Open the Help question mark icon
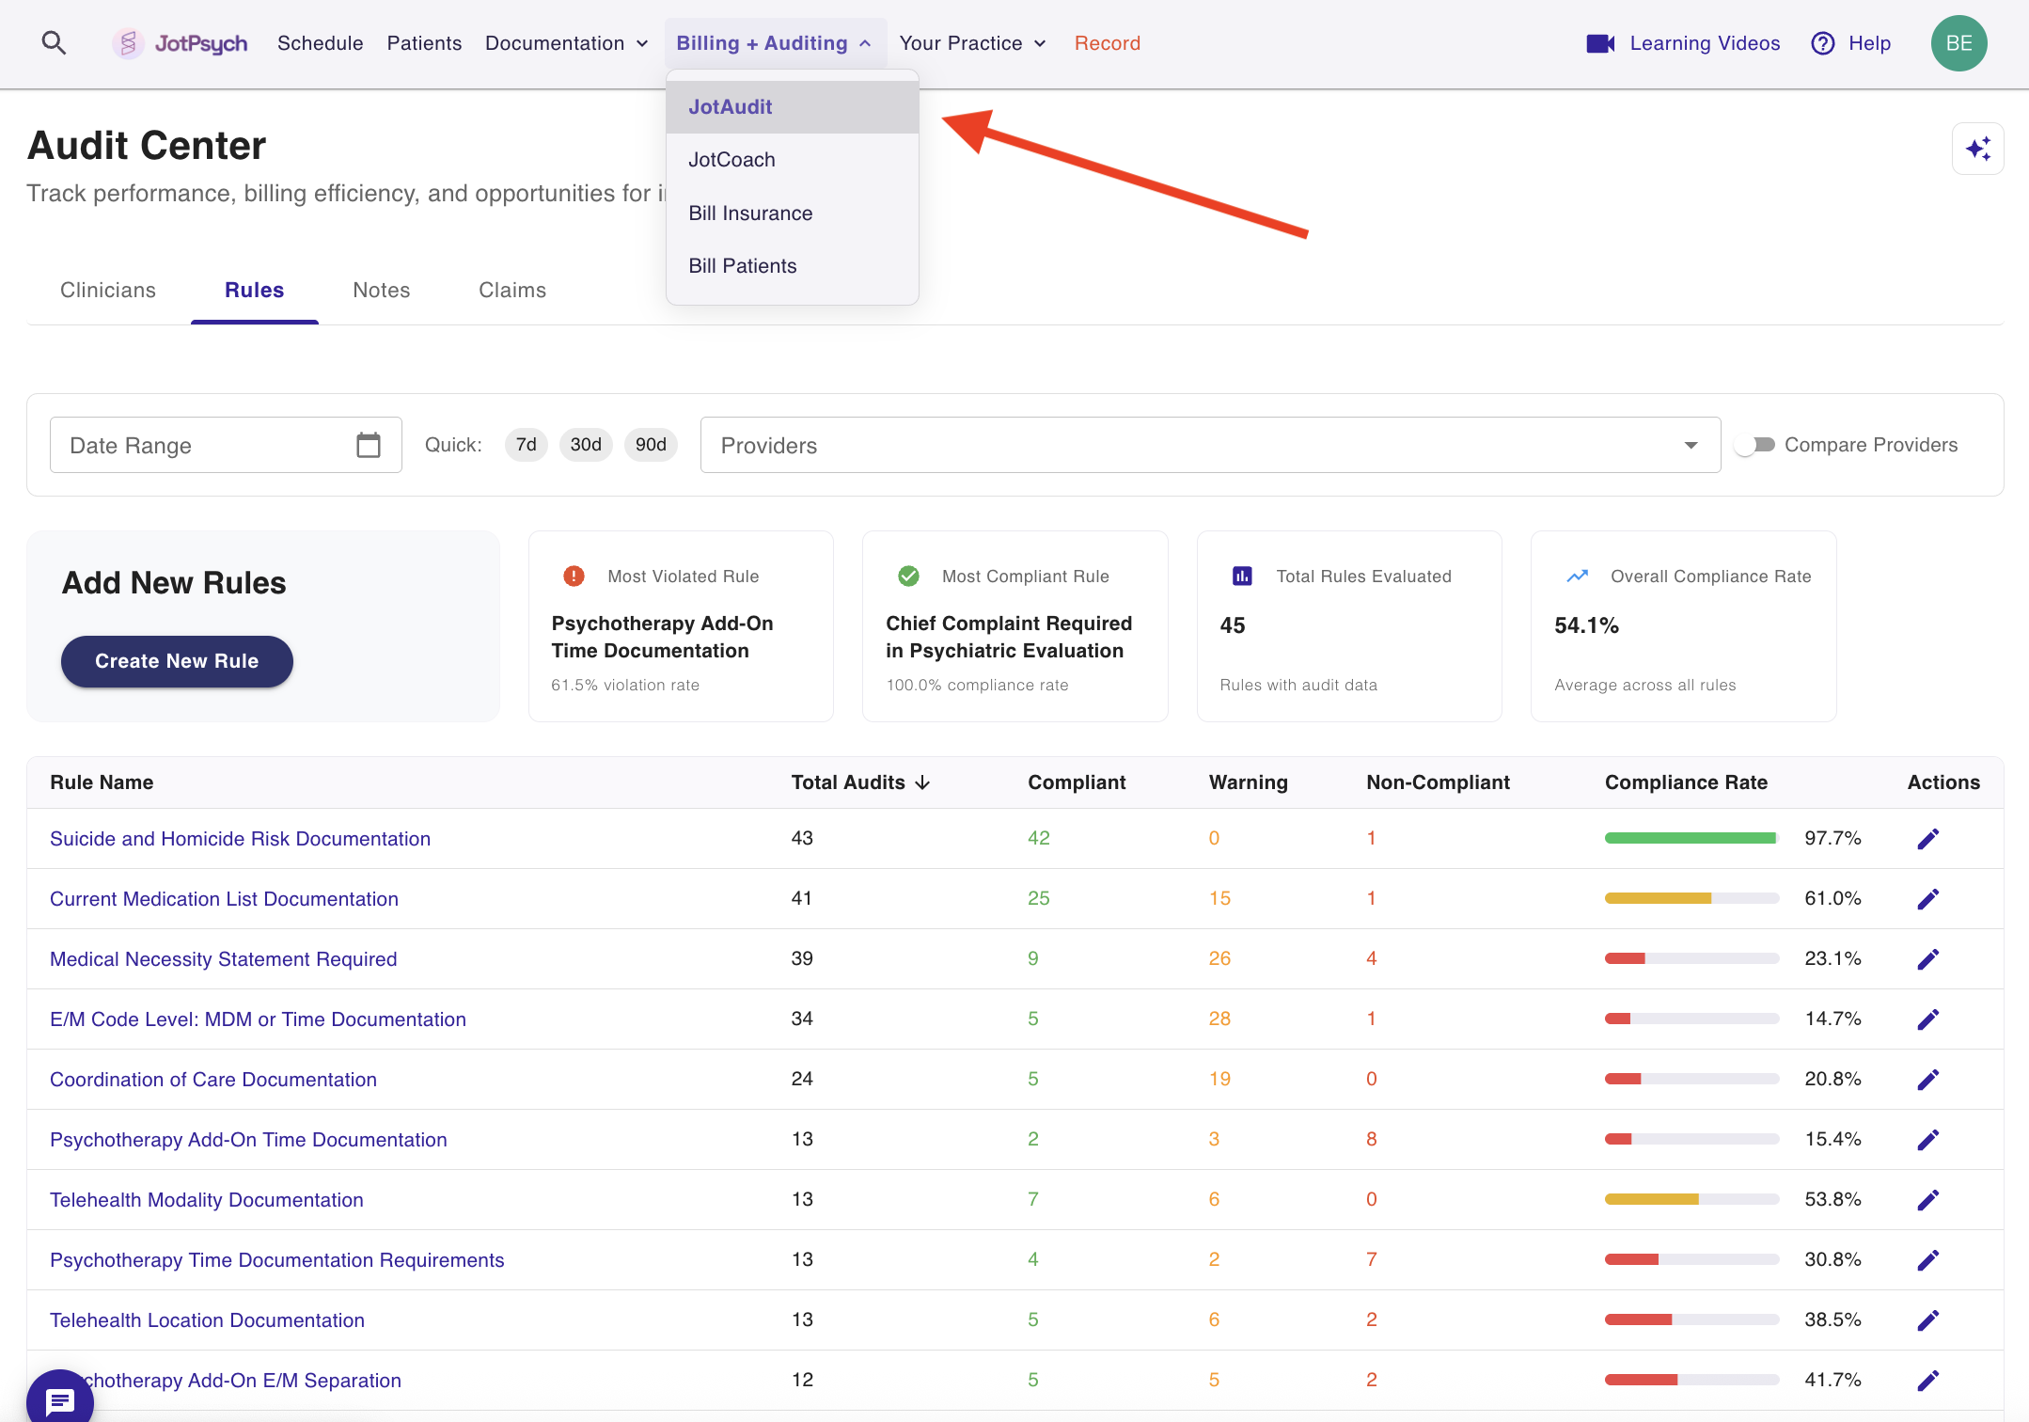This screenshot has width=2029, height=1422. (1822, 43)
